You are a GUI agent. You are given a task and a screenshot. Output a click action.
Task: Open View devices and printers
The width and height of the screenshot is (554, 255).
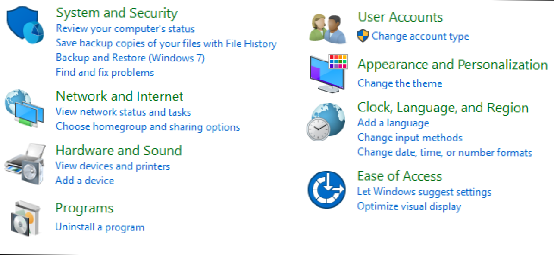coord(113,166)
